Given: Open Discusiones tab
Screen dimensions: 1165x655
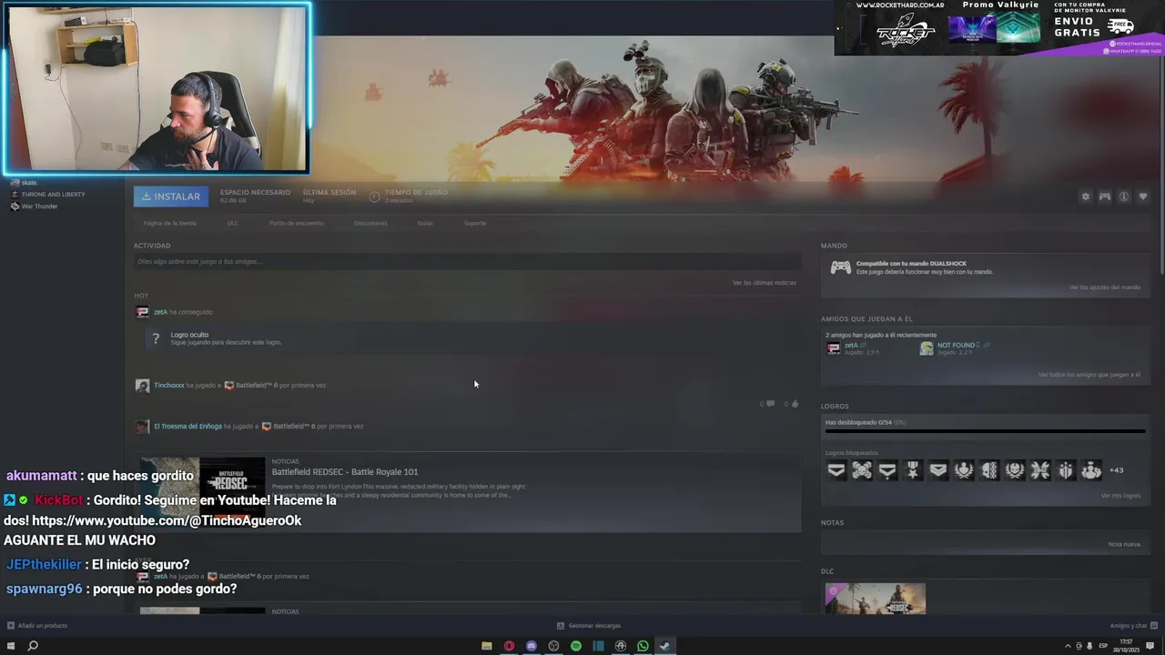Looking at the screenshot, I should tap(370, 223).
